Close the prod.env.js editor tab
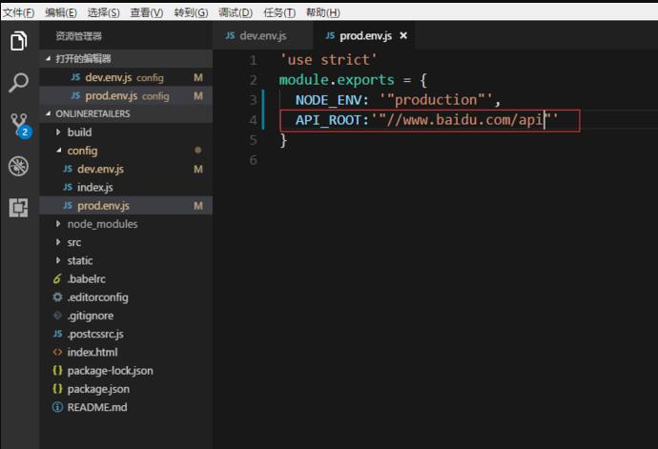 [403, 35]
